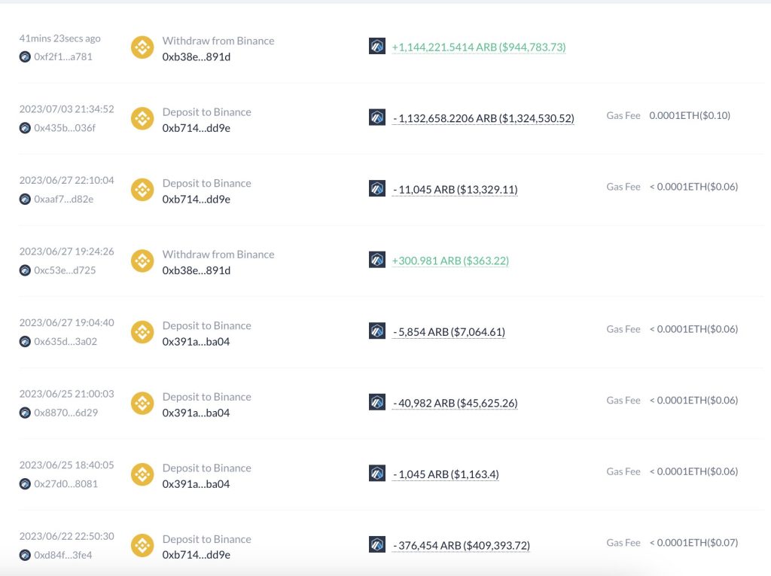The image size is (771, 576).
Task: Click address 0x391a...ba04 in 2023/06/25 21:00:03 row
Action: (x=197, y=413)
